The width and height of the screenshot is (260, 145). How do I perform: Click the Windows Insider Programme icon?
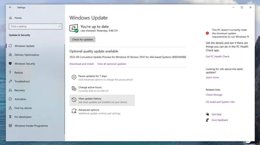click(10, 126)
